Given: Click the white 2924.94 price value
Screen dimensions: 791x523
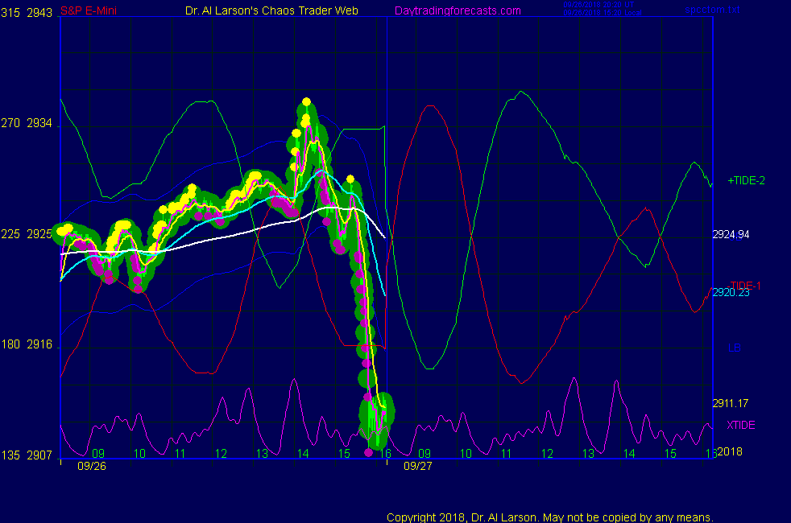Looking at the screenshot, I should click(731, 235).
